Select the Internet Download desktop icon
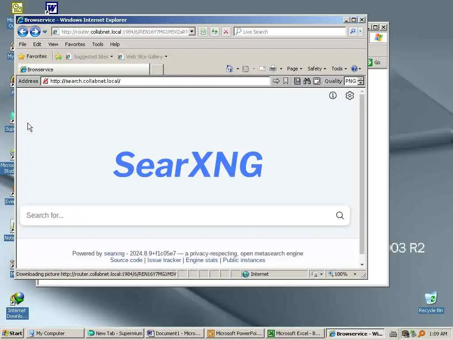The height and width of the screenshot is (340, 453). coord(17,305)
